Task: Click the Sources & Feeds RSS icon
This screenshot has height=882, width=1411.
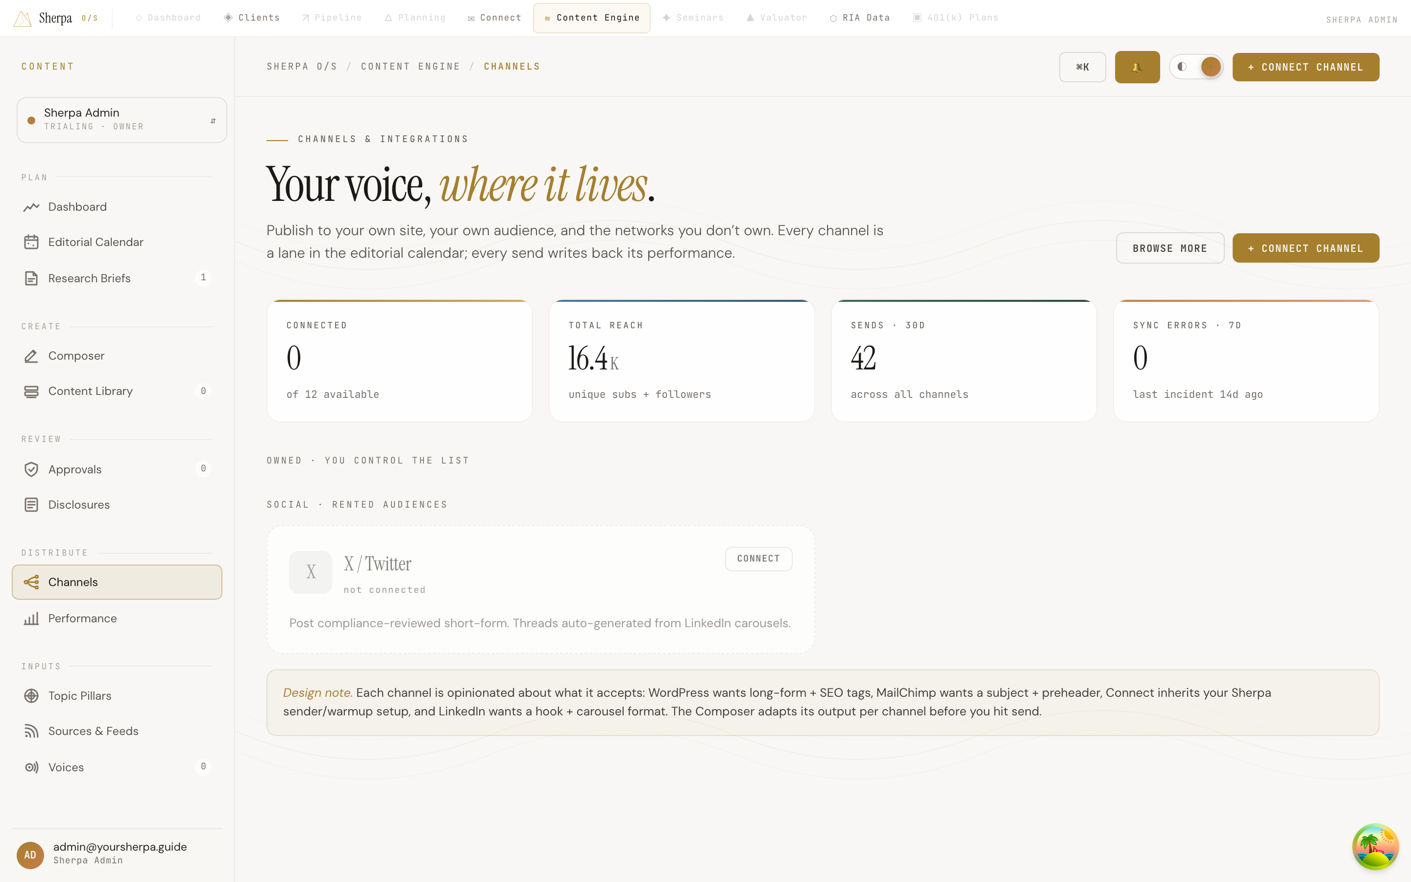Action: click(31, 731)
